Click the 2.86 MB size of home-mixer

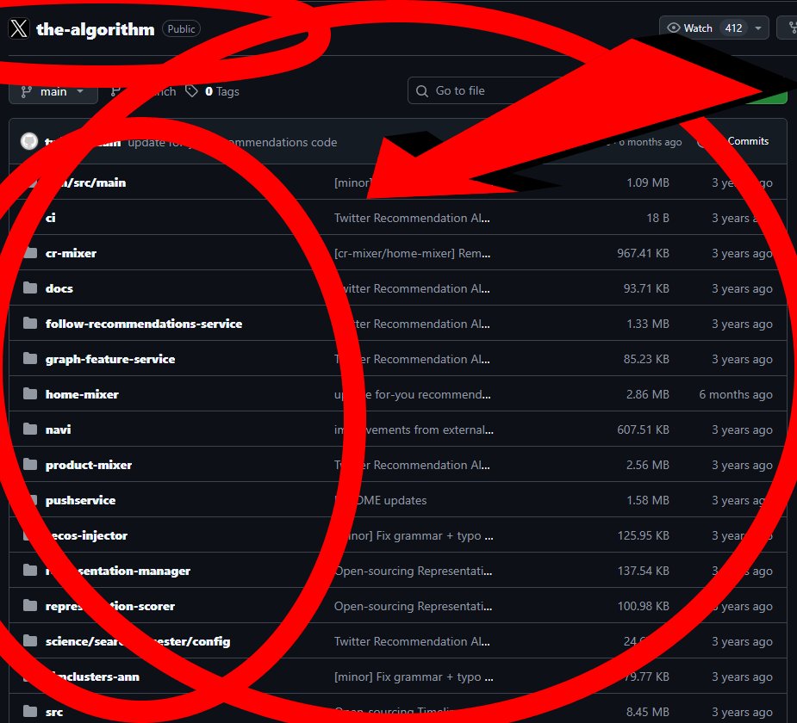(x=648, y=394)
